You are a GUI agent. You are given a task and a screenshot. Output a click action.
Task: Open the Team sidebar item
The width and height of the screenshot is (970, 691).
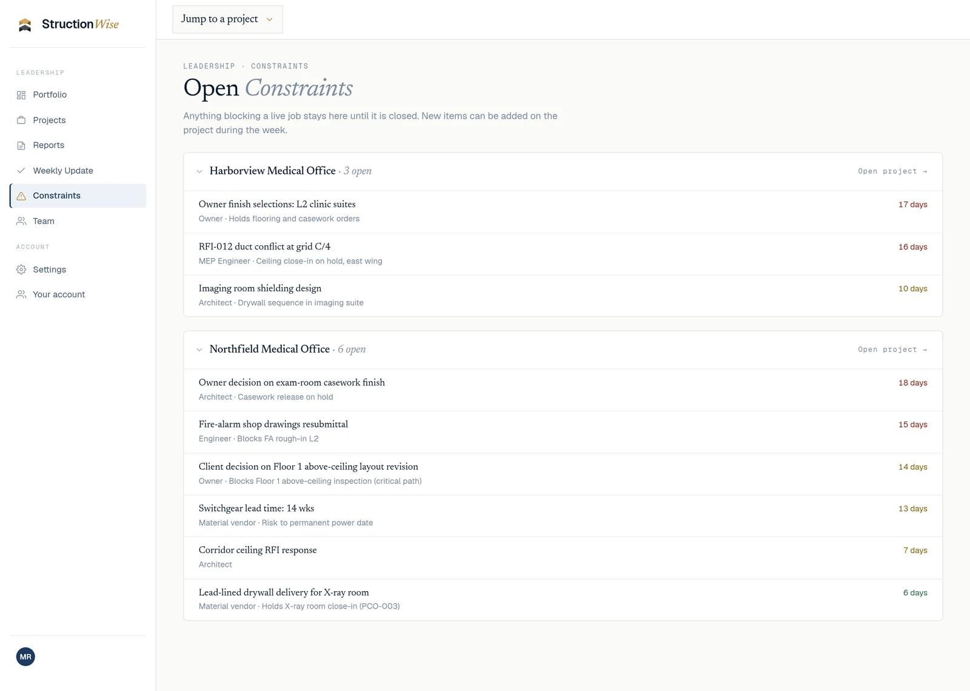tap(78, 221)
